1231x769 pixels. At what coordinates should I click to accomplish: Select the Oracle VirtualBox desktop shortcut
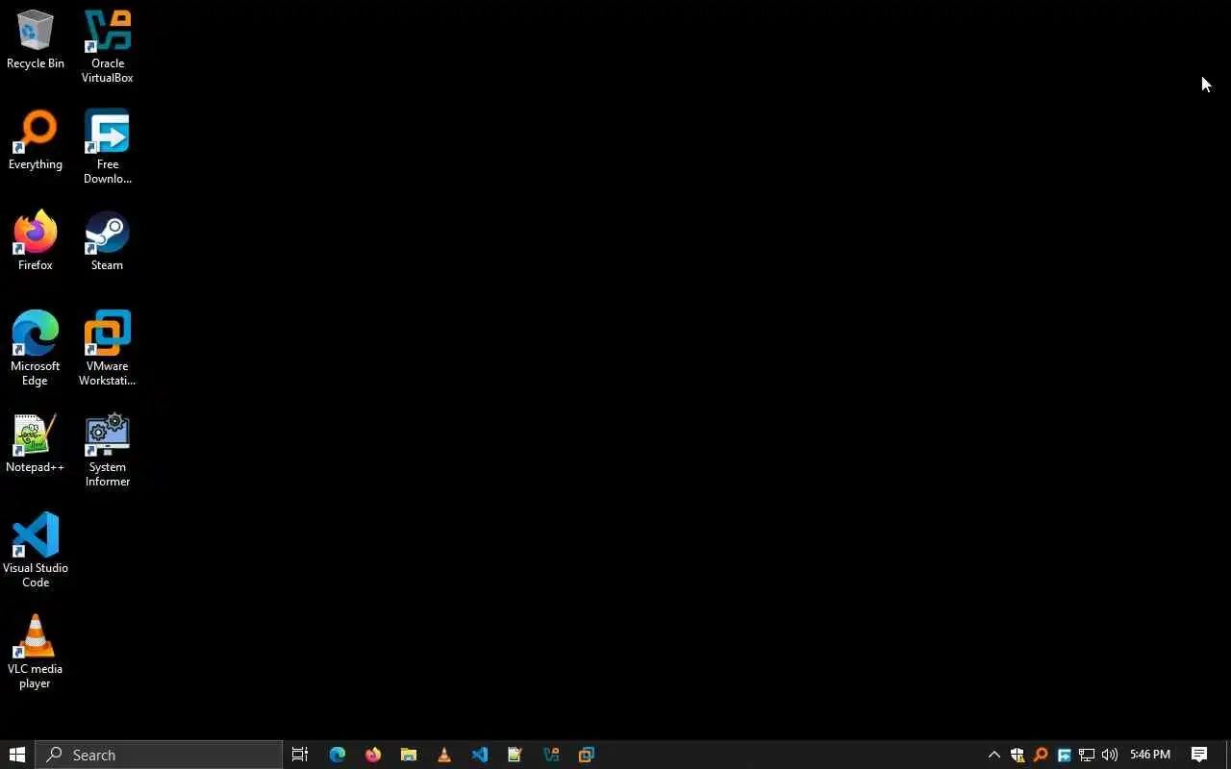[x=107, y=46]
